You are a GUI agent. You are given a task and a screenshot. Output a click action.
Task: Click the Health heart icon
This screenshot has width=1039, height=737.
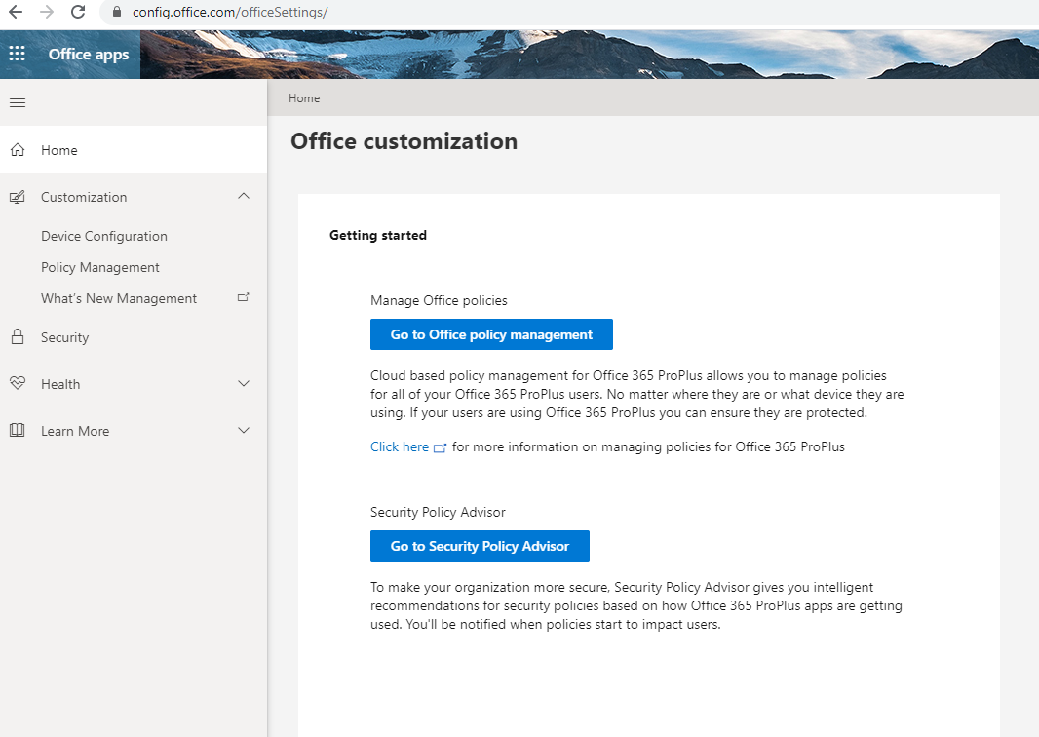[x=18, y=383]
